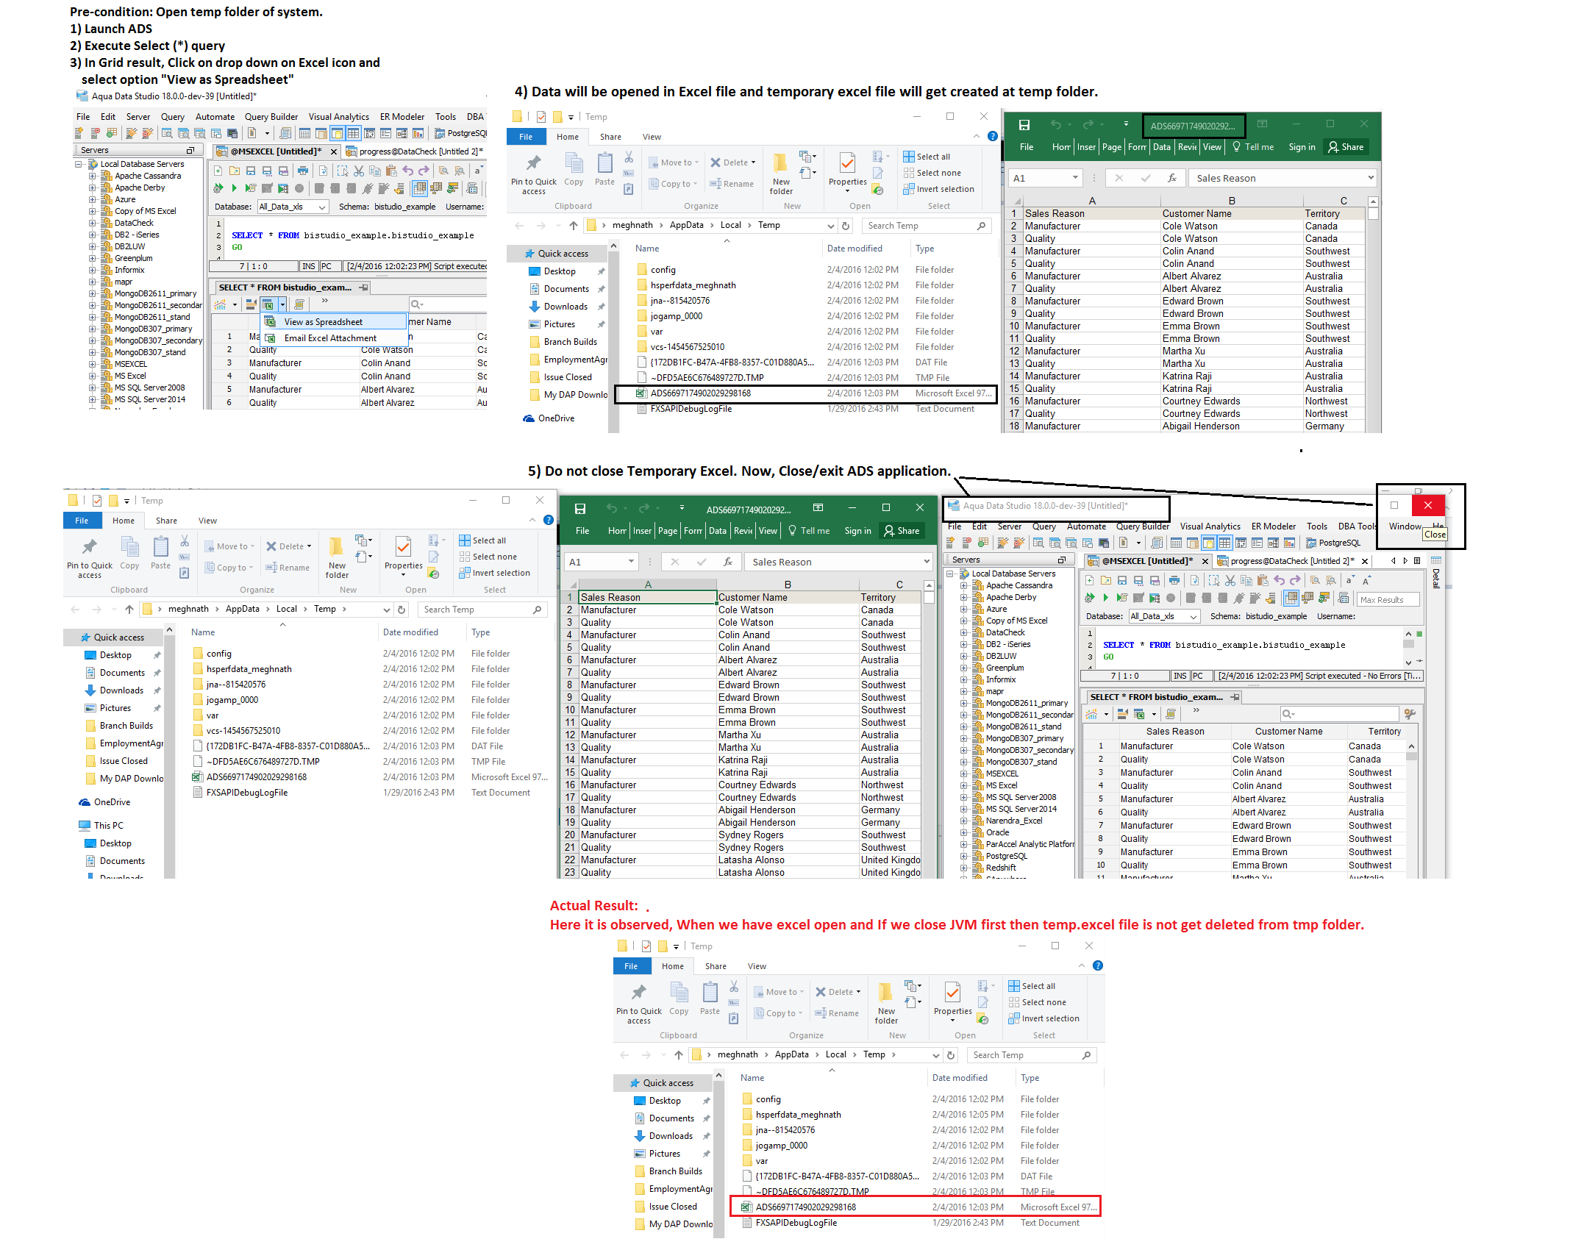Click Sign in on step 4 Excel ribbon
This screenshot has height=1250, width=1584.
1301,147
